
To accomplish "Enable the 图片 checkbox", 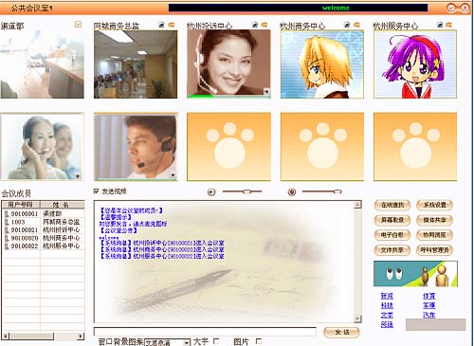I will coord(259,341).
